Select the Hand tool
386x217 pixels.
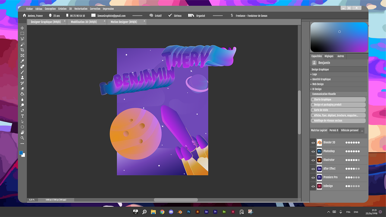[22, 132]
